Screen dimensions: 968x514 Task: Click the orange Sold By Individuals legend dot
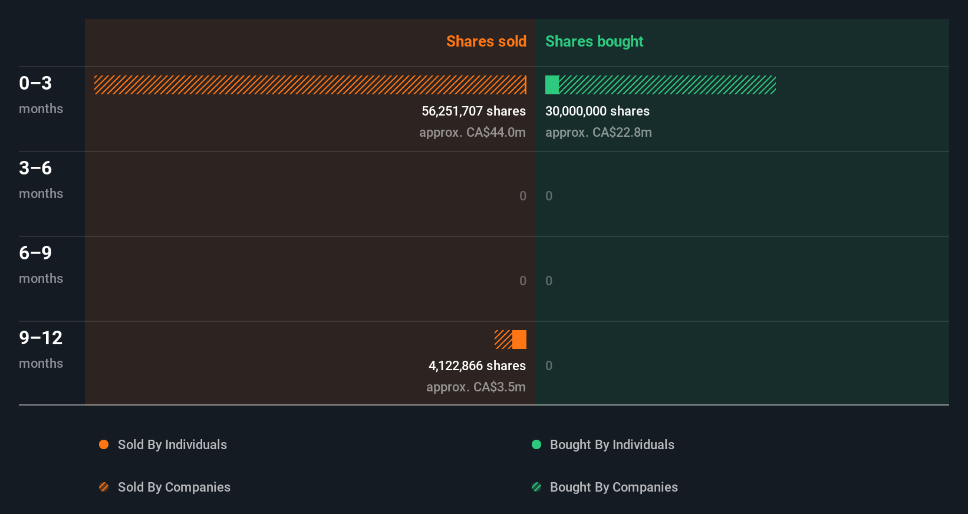(104, 444)
